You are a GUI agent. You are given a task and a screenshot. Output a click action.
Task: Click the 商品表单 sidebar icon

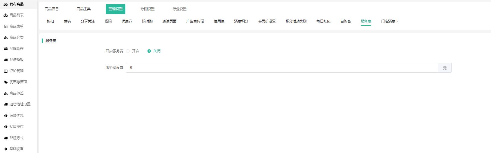click(x=6, y=27)
